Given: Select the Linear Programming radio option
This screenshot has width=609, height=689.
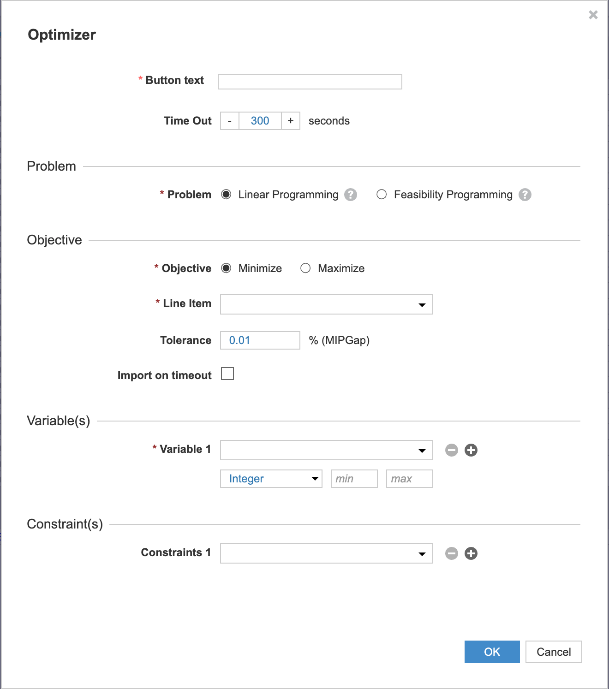Looking at the screenshot, I should coord(226,195).
